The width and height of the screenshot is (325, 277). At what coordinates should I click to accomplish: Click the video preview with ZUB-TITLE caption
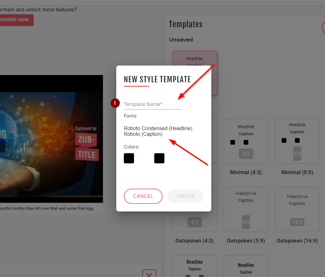coord(51,139)
